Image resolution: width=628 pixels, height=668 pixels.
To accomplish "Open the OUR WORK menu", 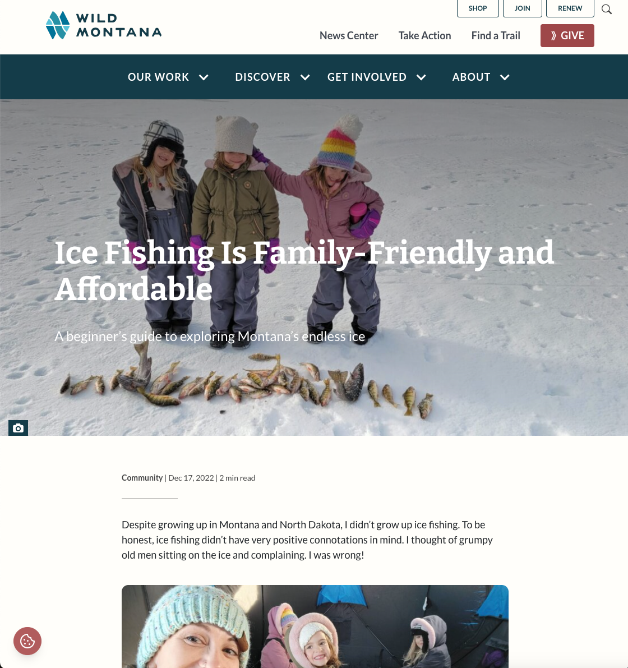I will pyautogui.click(x=158, y=77).
